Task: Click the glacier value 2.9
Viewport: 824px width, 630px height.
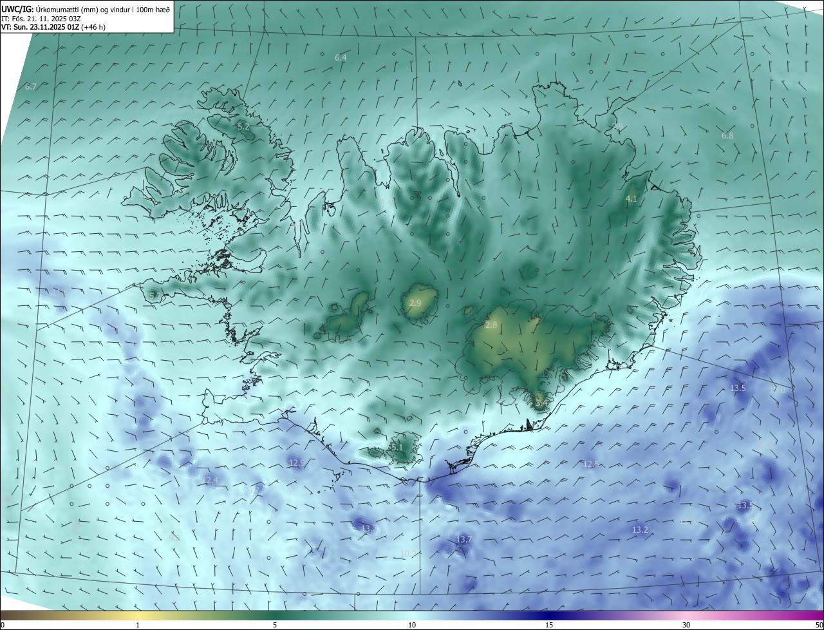Action: [415, 303]
